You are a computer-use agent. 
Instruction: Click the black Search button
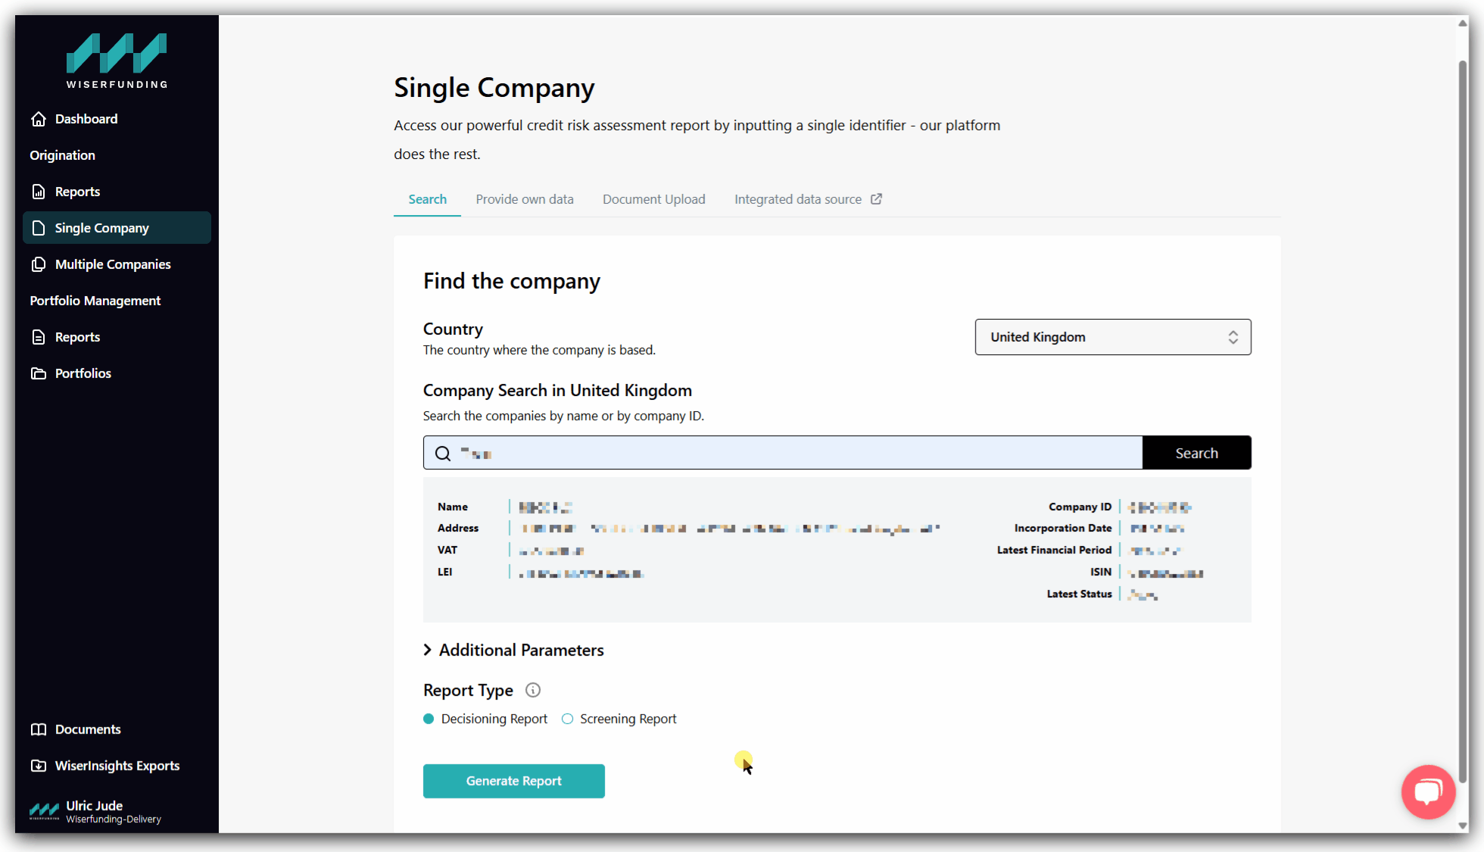tap(1196, 453)
